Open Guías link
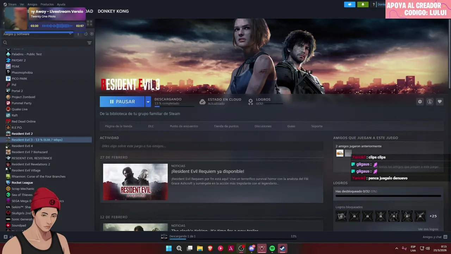 291,126
